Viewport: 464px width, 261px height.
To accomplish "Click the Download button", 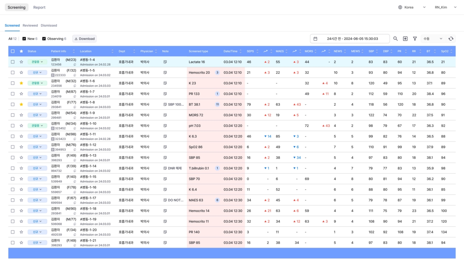I will 84,39.
